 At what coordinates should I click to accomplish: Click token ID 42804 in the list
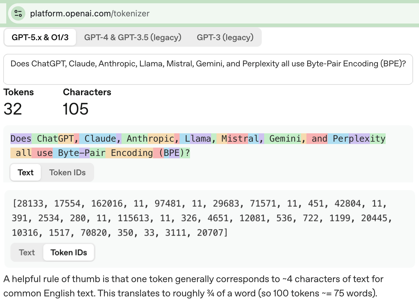tap(348, 204)
